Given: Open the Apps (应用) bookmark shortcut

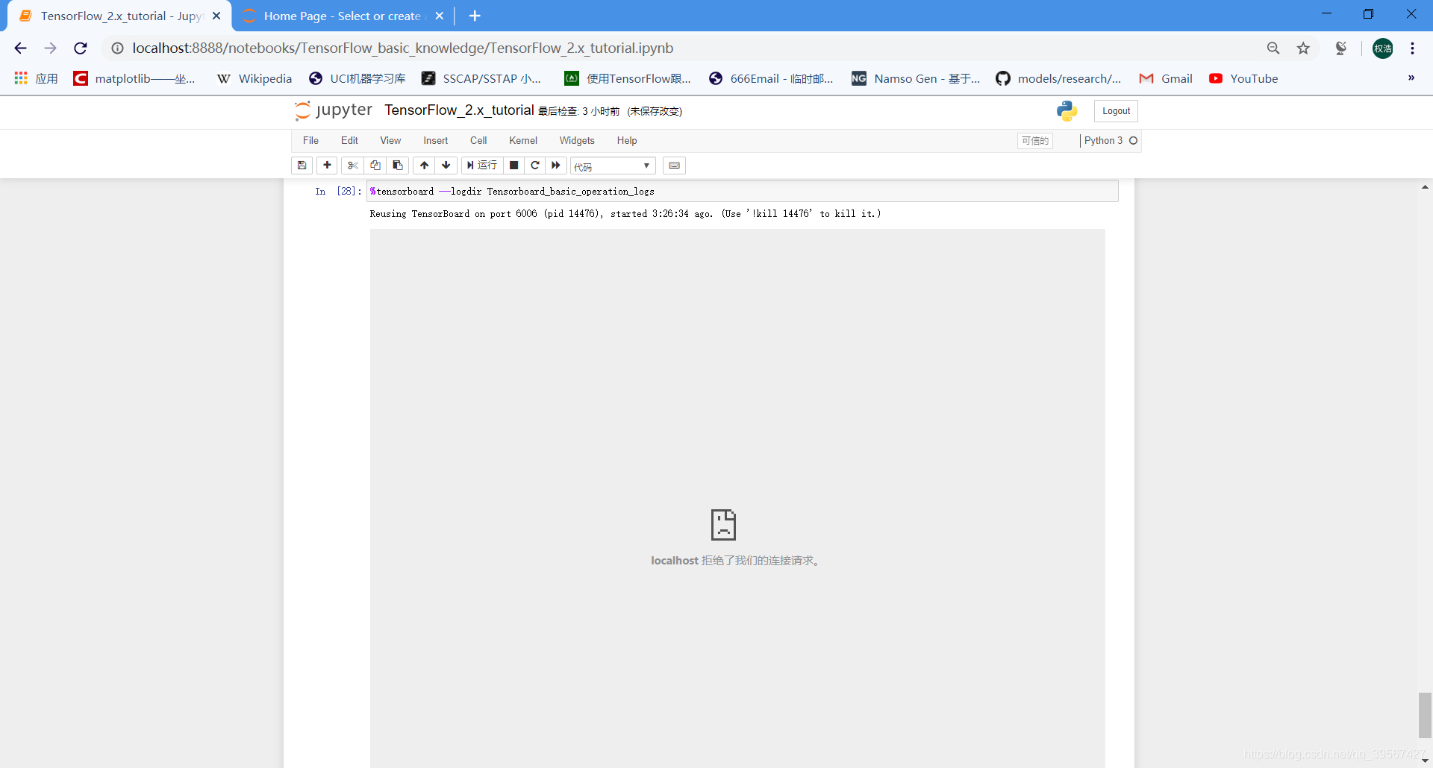Looking at the screenshot, I should (37, 78).
